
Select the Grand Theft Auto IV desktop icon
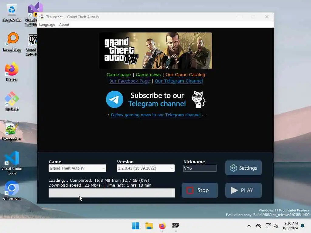coord(32,45)
